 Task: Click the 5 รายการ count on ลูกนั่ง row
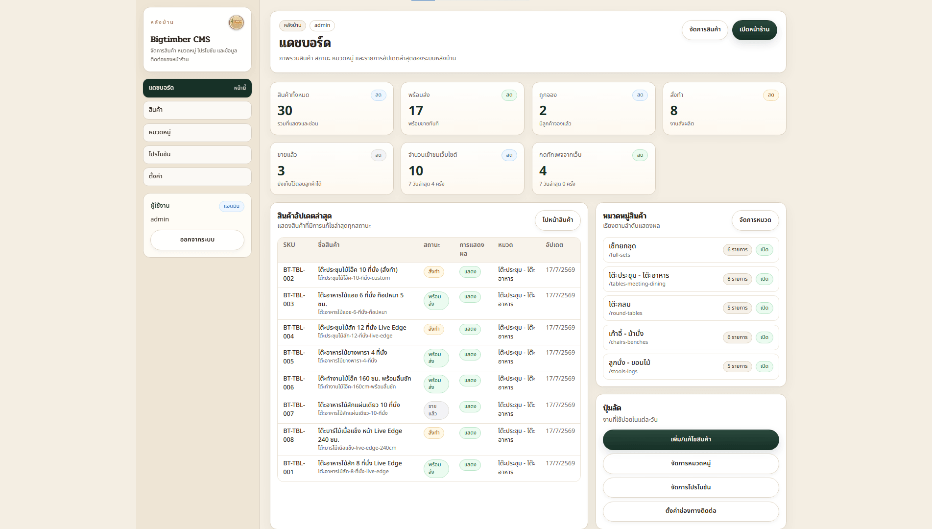tap(737, 366)
